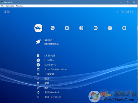Maximize the RetroArch window
The height and width of the screenshot is (103, 138).
[127, 2]
